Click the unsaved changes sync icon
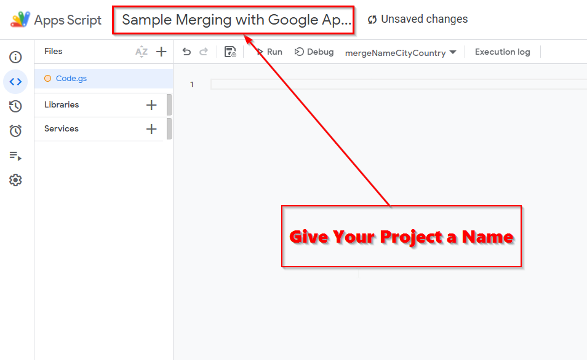 point(372,20)
